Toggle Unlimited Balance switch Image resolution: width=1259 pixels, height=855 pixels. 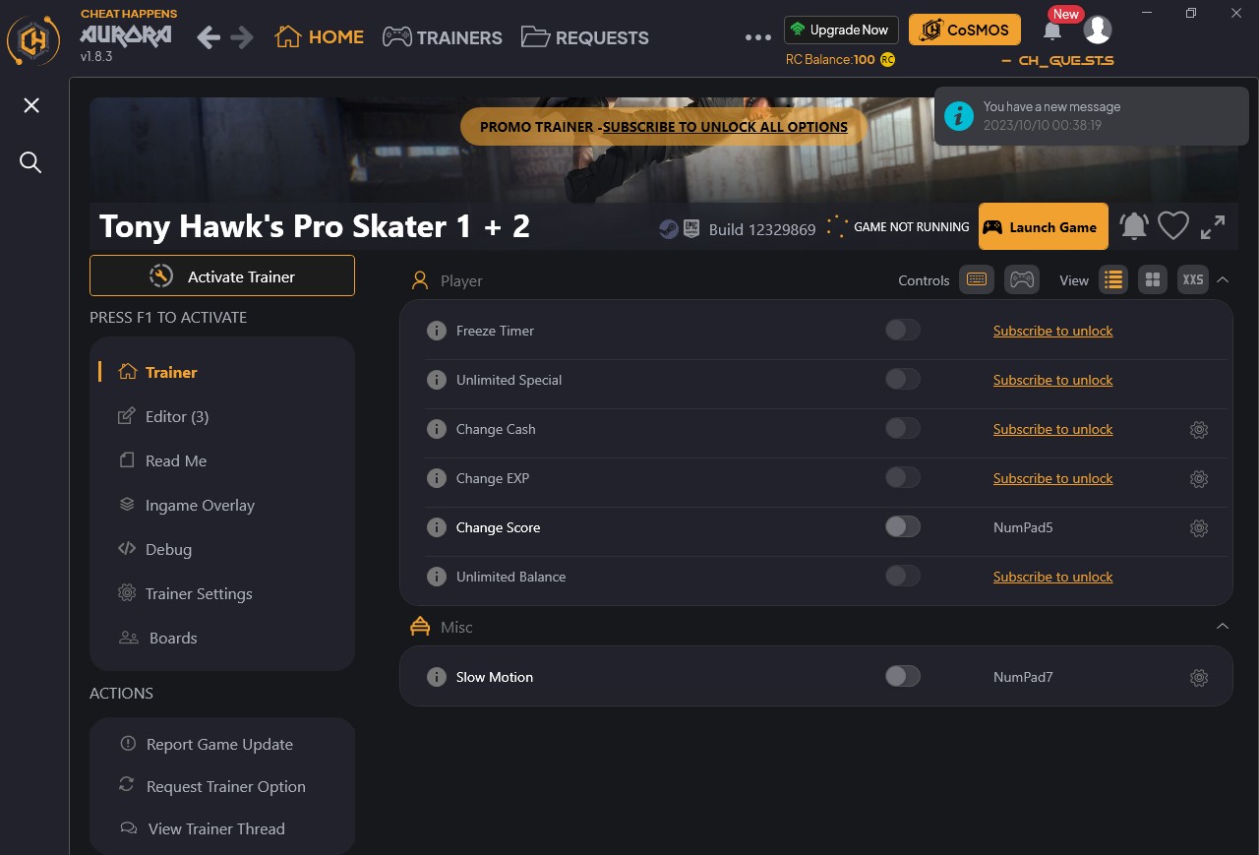pos(903,576)
